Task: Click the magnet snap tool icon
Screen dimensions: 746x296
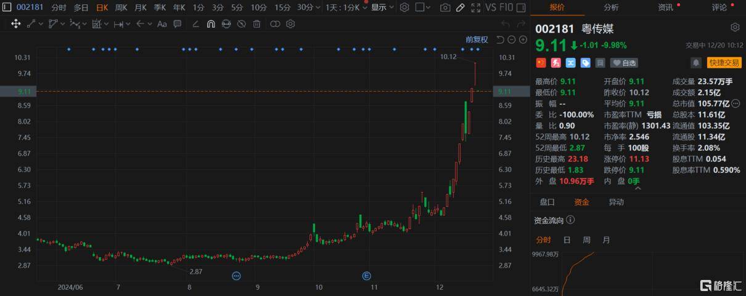Action: [211, 24]
